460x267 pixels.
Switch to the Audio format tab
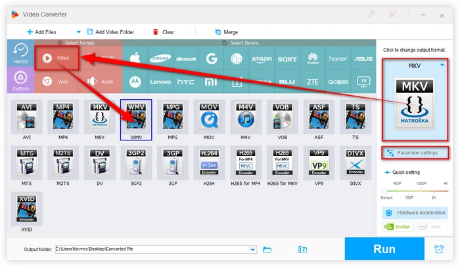[99, 81]
